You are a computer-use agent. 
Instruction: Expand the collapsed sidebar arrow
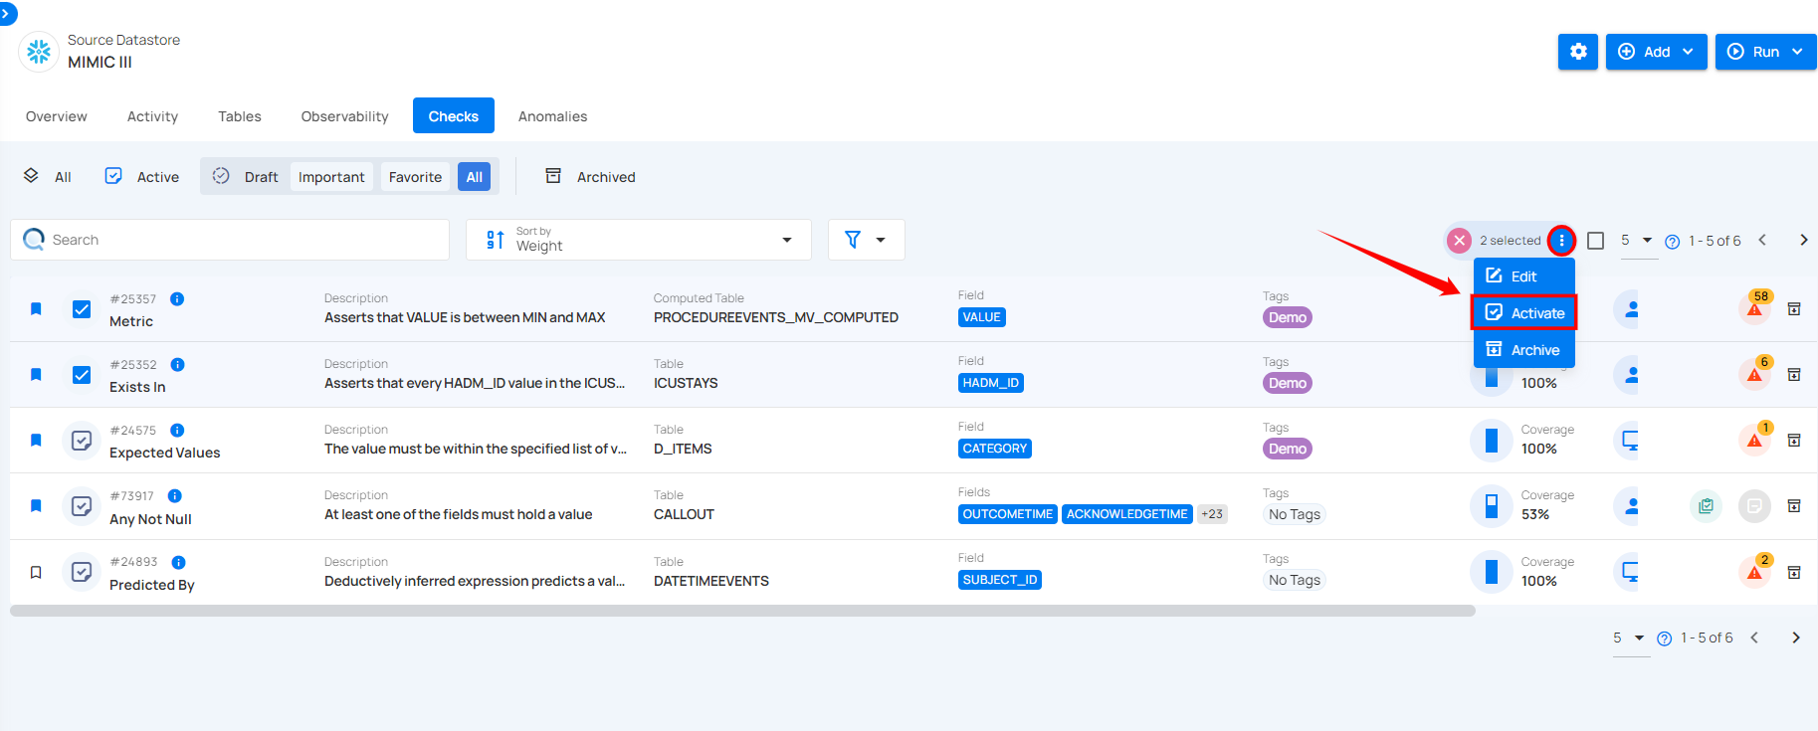pos(7,13)
